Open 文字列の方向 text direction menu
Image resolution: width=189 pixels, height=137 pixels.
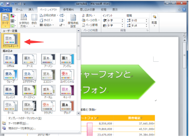(24, 21)
